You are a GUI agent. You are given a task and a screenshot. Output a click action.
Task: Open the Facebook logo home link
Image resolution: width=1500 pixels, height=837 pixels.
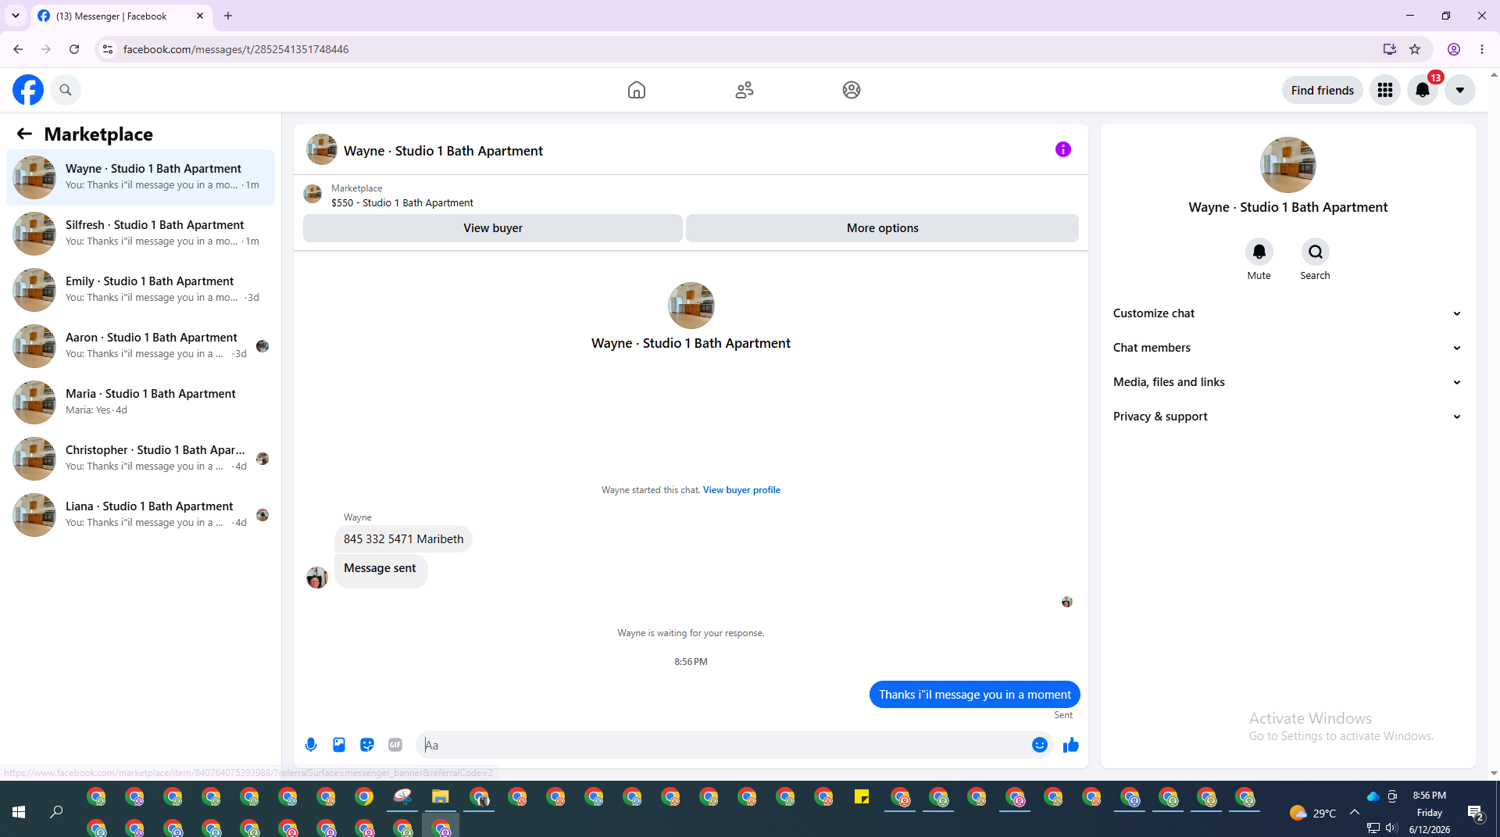coord(28,90)
